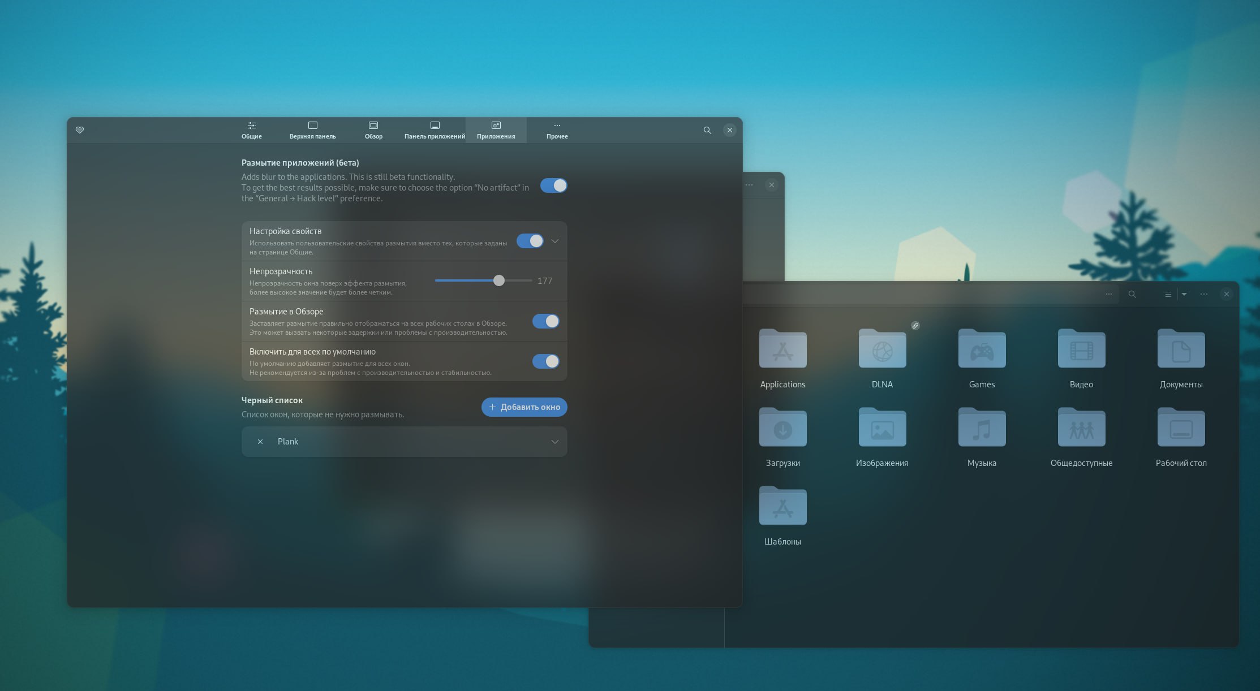Open file manager three-dot menu
This screenshot has height=691, width=1260.
1203,294
